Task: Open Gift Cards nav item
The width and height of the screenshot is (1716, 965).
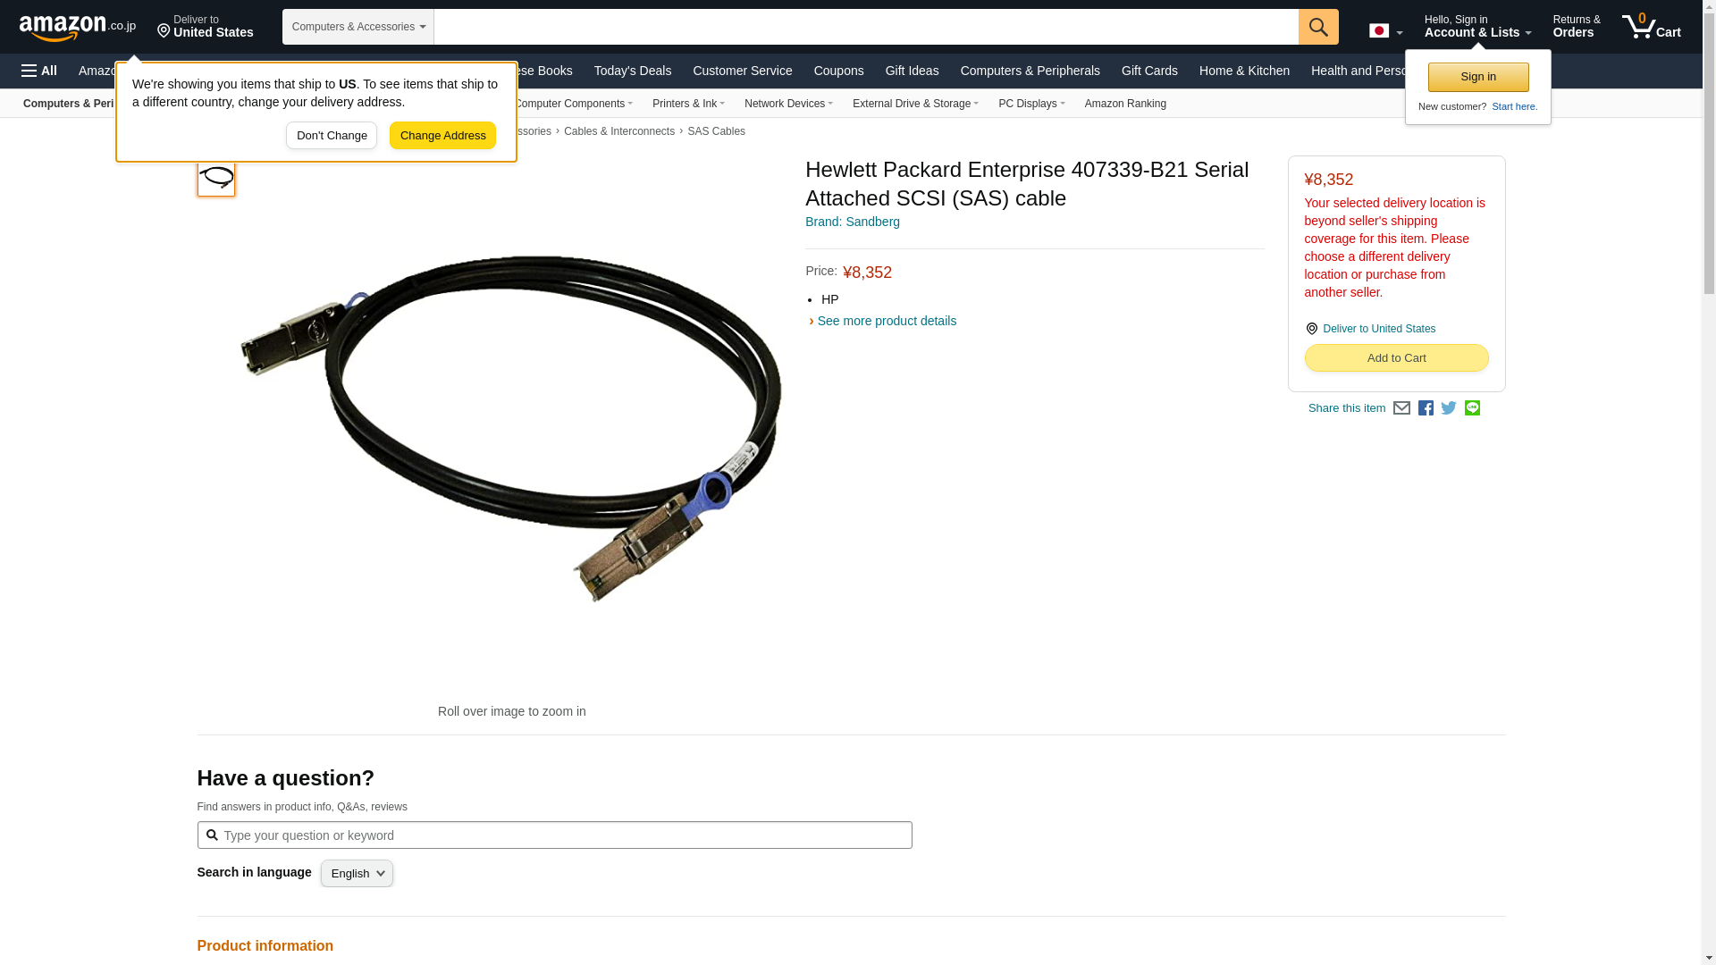Action: (x=1149, y=71)
